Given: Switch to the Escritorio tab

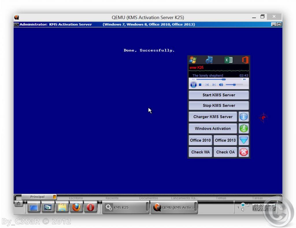Looking at the screenshot, I should coord(76,198).
